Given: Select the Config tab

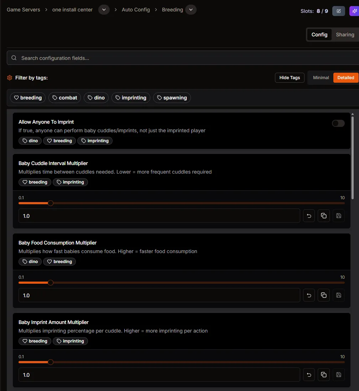Looking at the screenshot, I should point(319,35).
